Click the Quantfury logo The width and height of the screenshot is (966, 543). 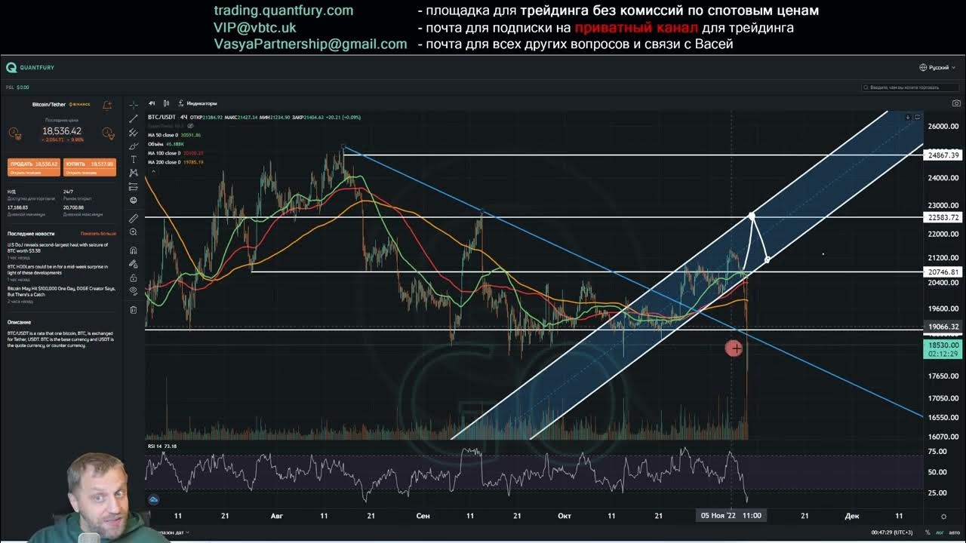[x=30, y=68]
